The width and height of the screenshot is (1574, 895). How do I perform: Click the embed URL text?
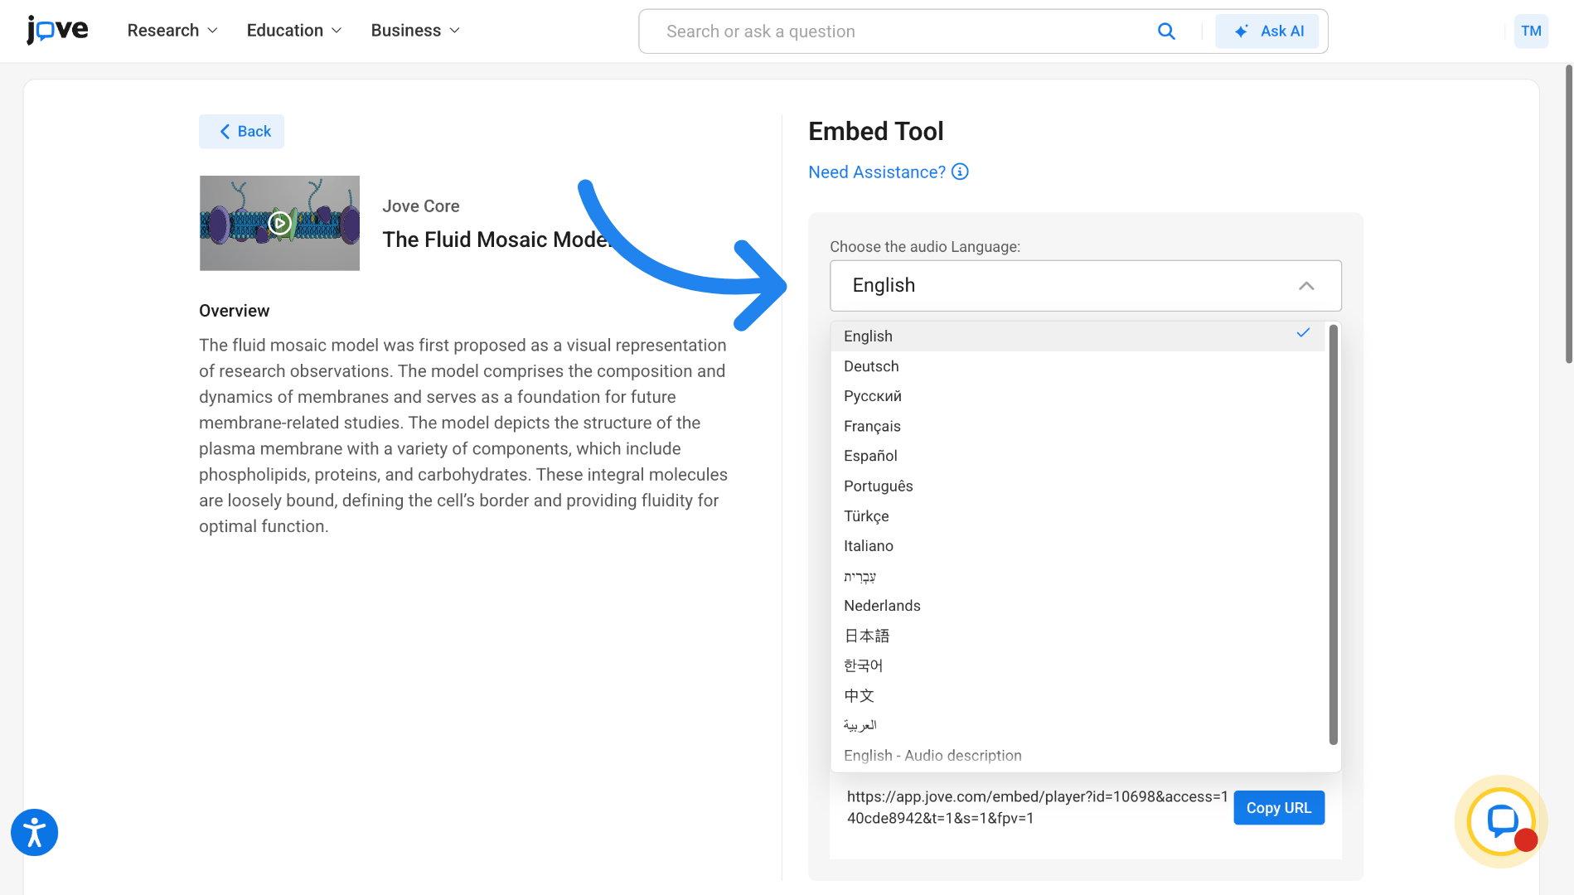[1037, 807]
